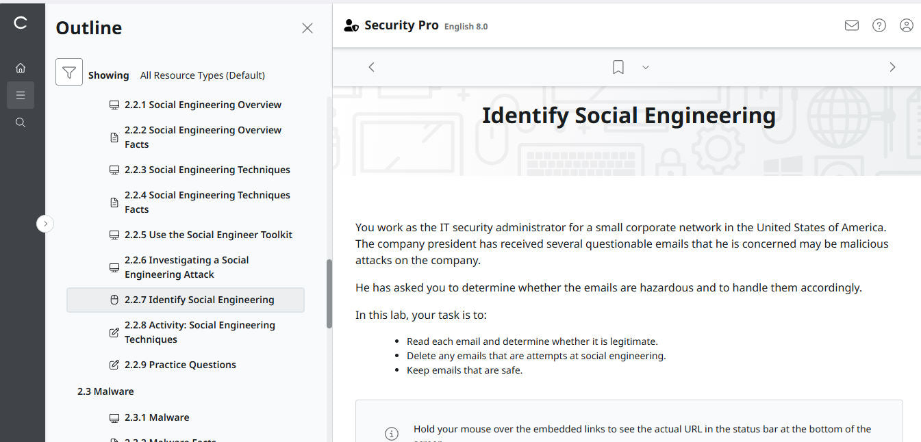The image size is (921, 442).
Task: Go back using the left arrow
Action: 370,66
